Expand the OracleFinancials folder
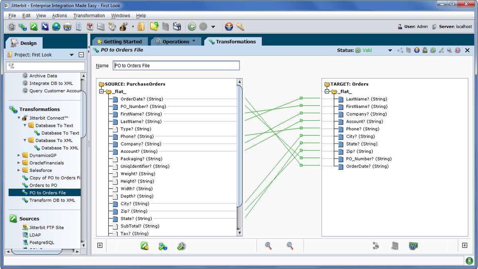 (x=19, y=163)
